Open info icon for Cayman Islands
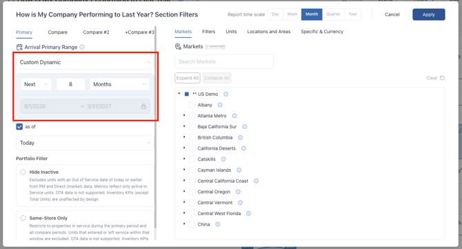This screenshot has width=462, height=249. coord(239,170)
